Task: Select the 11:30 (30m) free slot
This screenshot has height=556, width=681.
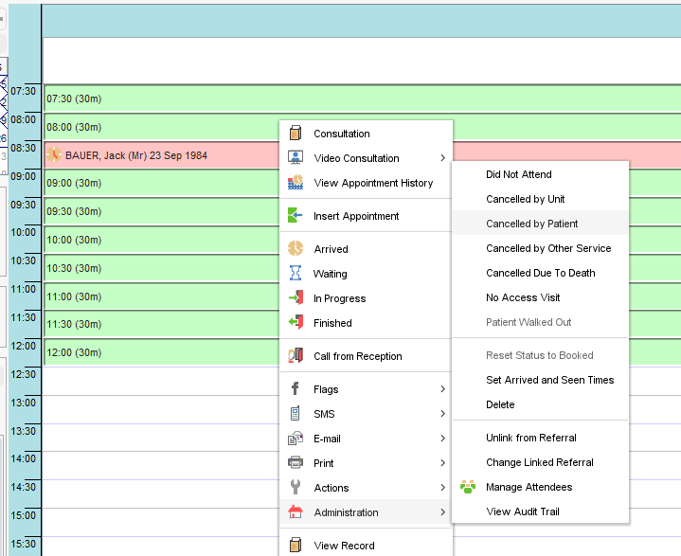Action: (162, 324)
